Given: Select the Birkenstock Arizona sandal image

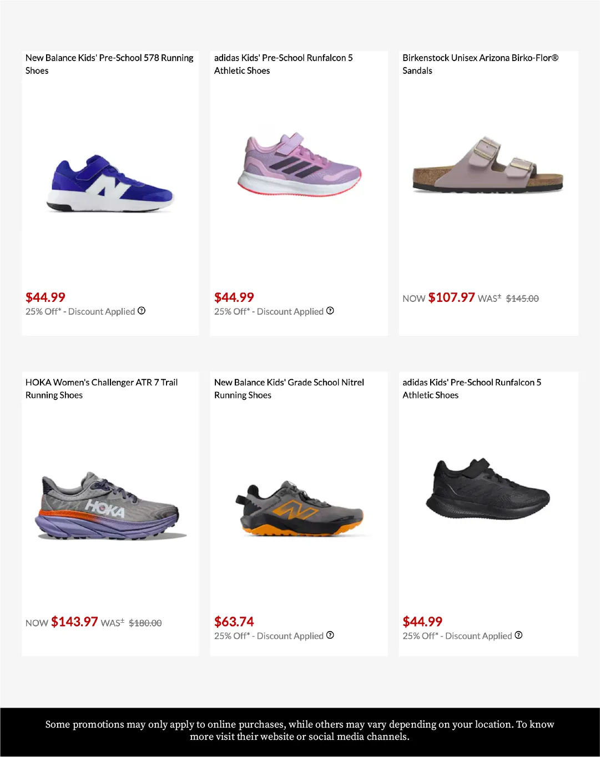Looking at the screenshot, I should coord(488,165).
